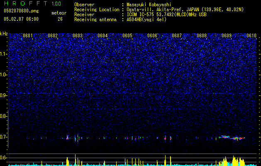Image resolution: width=261 pixels, height=166 pixels.
Task: Click the ICOM IC-575 53.7492 MHz USB text
Action: coord(166,15)
